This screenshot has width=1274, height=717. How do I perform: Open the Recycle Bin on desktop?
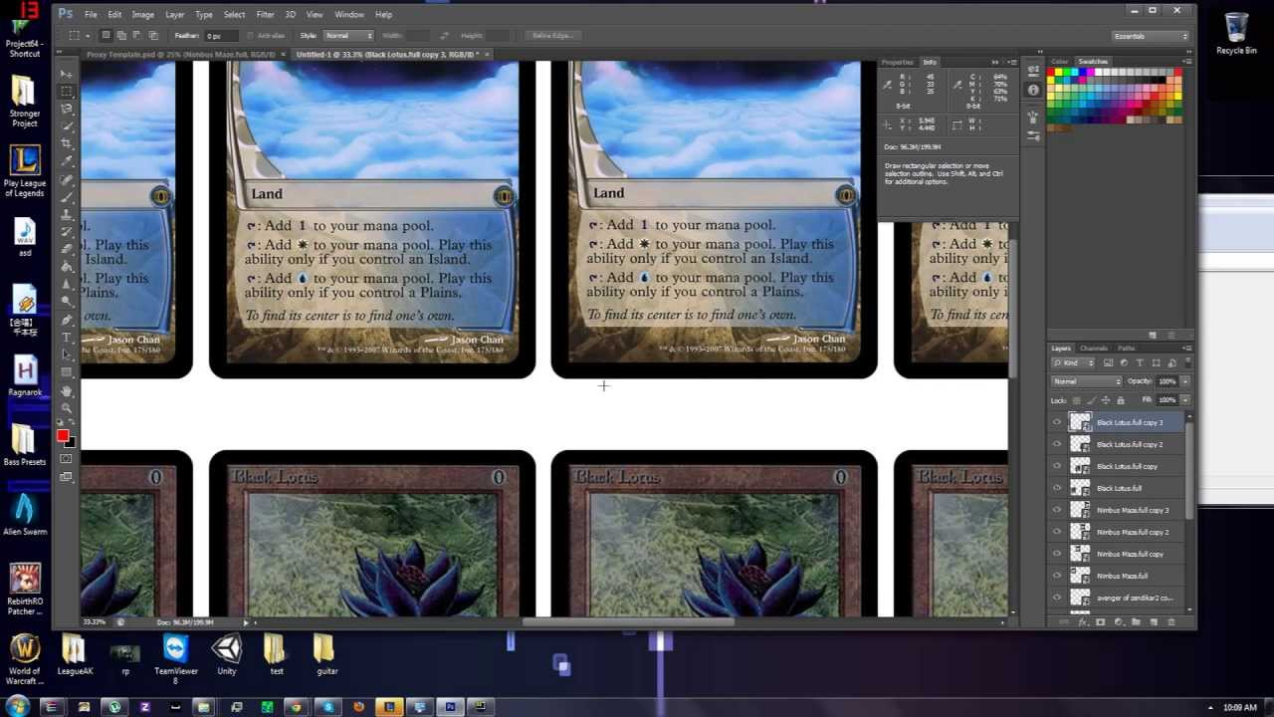tap(1236, 33)
